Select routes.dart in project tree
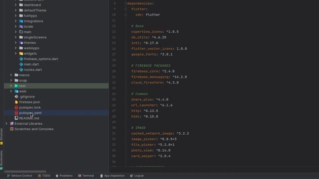This screenshot has height=179, width=319. click(x=33, y=70)
